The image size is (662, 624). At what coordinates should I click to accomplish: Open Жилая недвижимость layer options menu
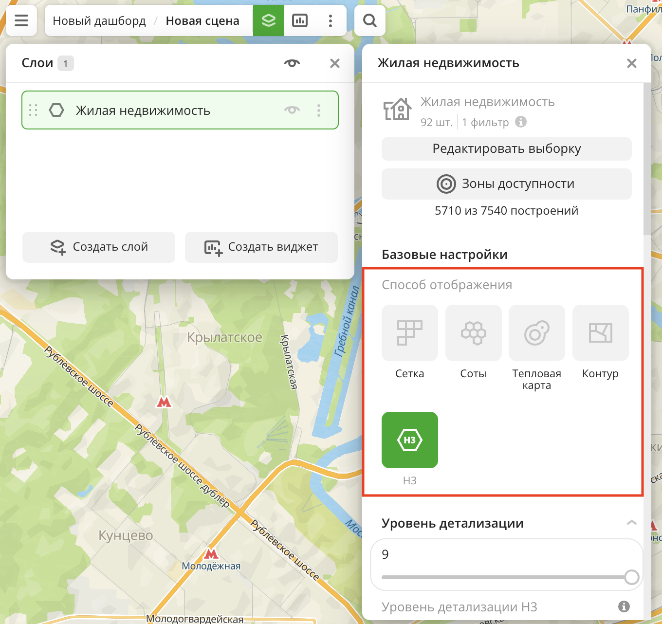319,110
